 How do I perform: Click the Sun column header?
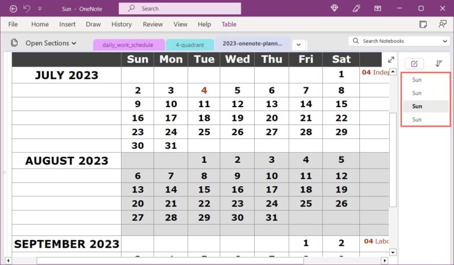(137, 60)
